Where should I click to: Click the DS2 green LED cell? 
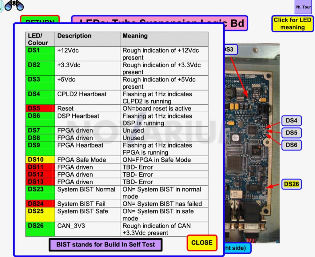[x=40, y=68]
